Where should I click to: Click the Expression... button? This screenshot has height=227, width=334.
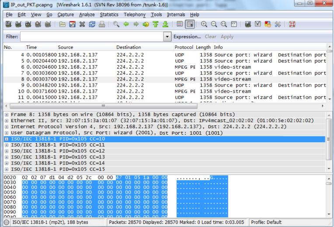point(188,37)
